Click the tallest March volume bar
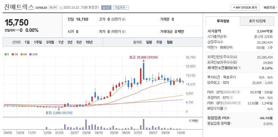The height and width of the screenshot is (137, 278). [x=86, y=124]
